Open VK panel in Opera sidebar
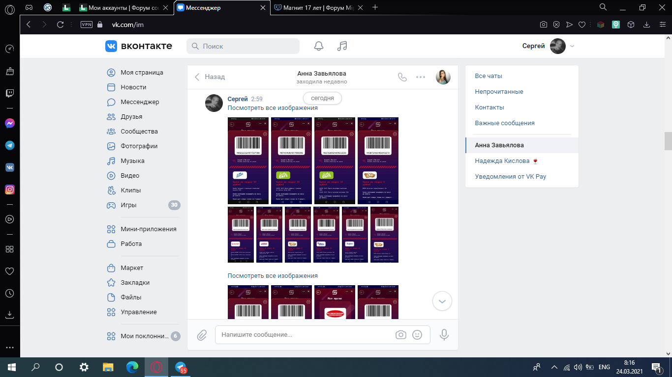This screenshot has height=377, width=672. 9,167
